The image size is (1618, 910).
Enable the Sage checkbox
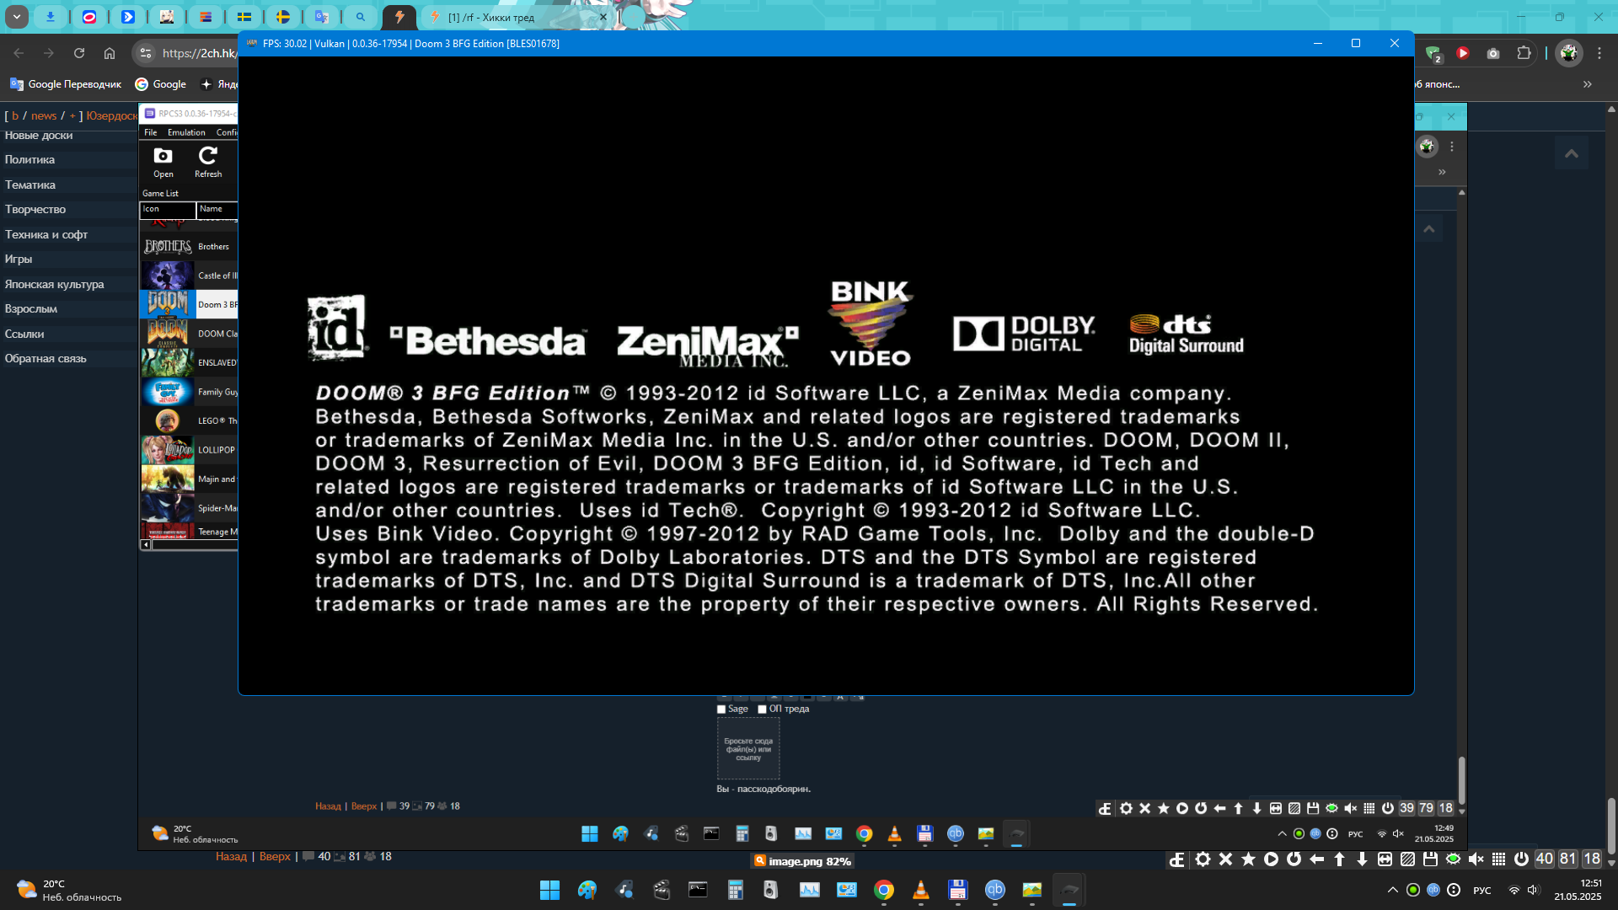721,709
